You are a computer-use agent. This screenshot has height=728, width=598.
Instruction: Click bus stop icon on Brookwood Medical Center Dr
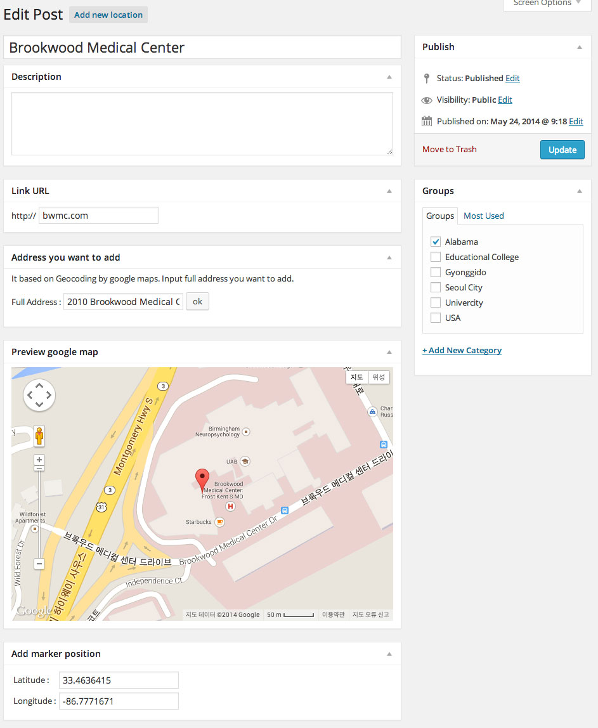[285, 510]
